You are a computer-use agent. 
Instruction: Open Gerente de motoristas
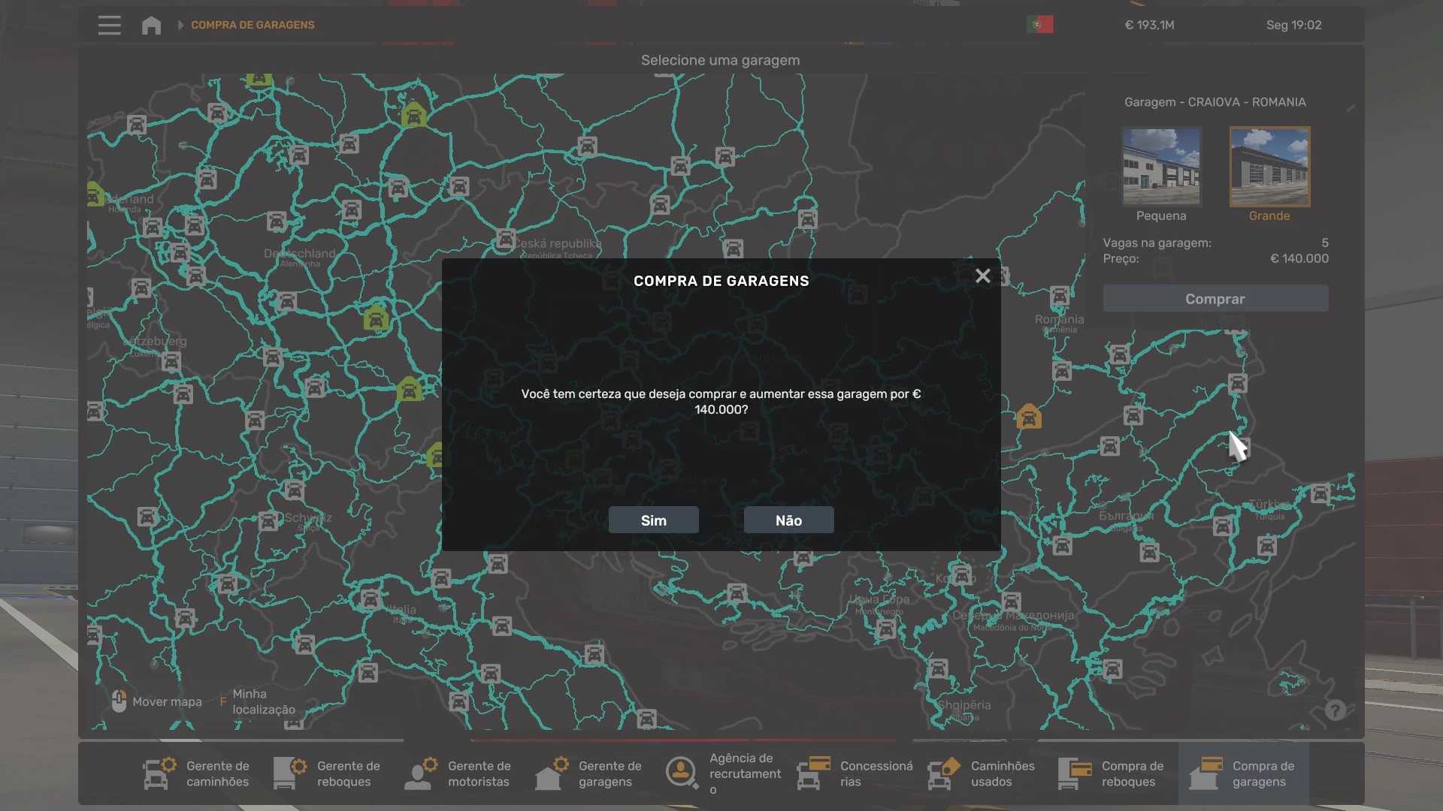pyautogui.click(x=458, y=773)
